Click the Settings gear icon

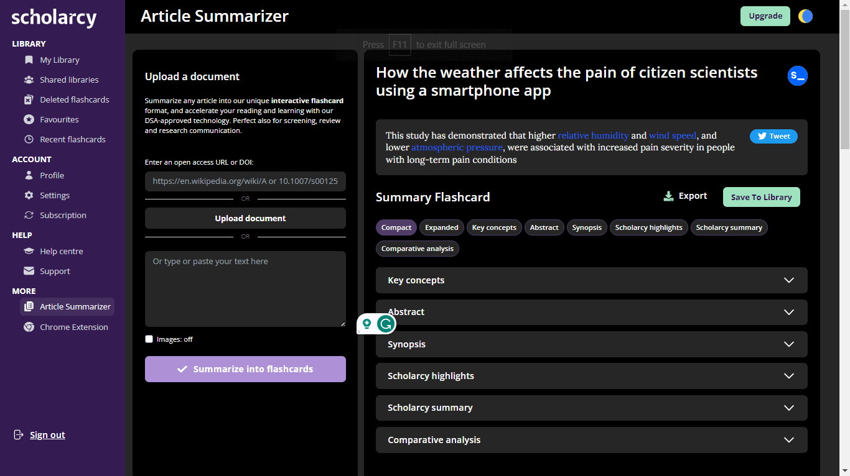coord(29,195)
